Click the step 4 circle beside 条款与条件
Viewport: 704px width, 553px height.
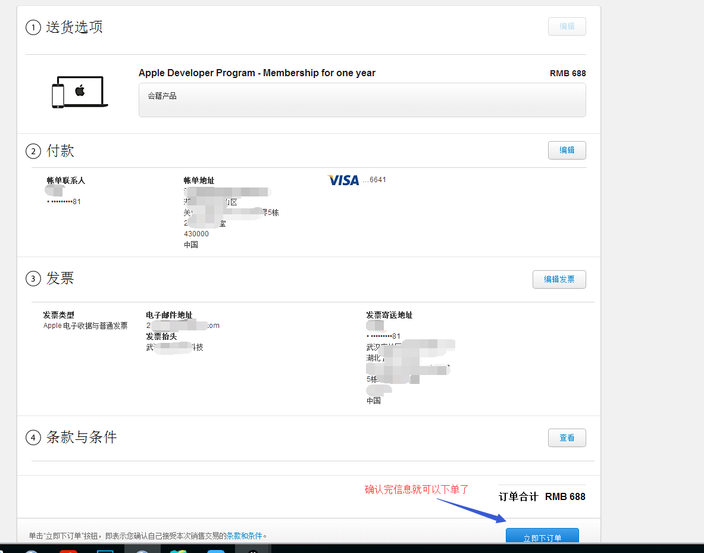click(x=33, y=438)
